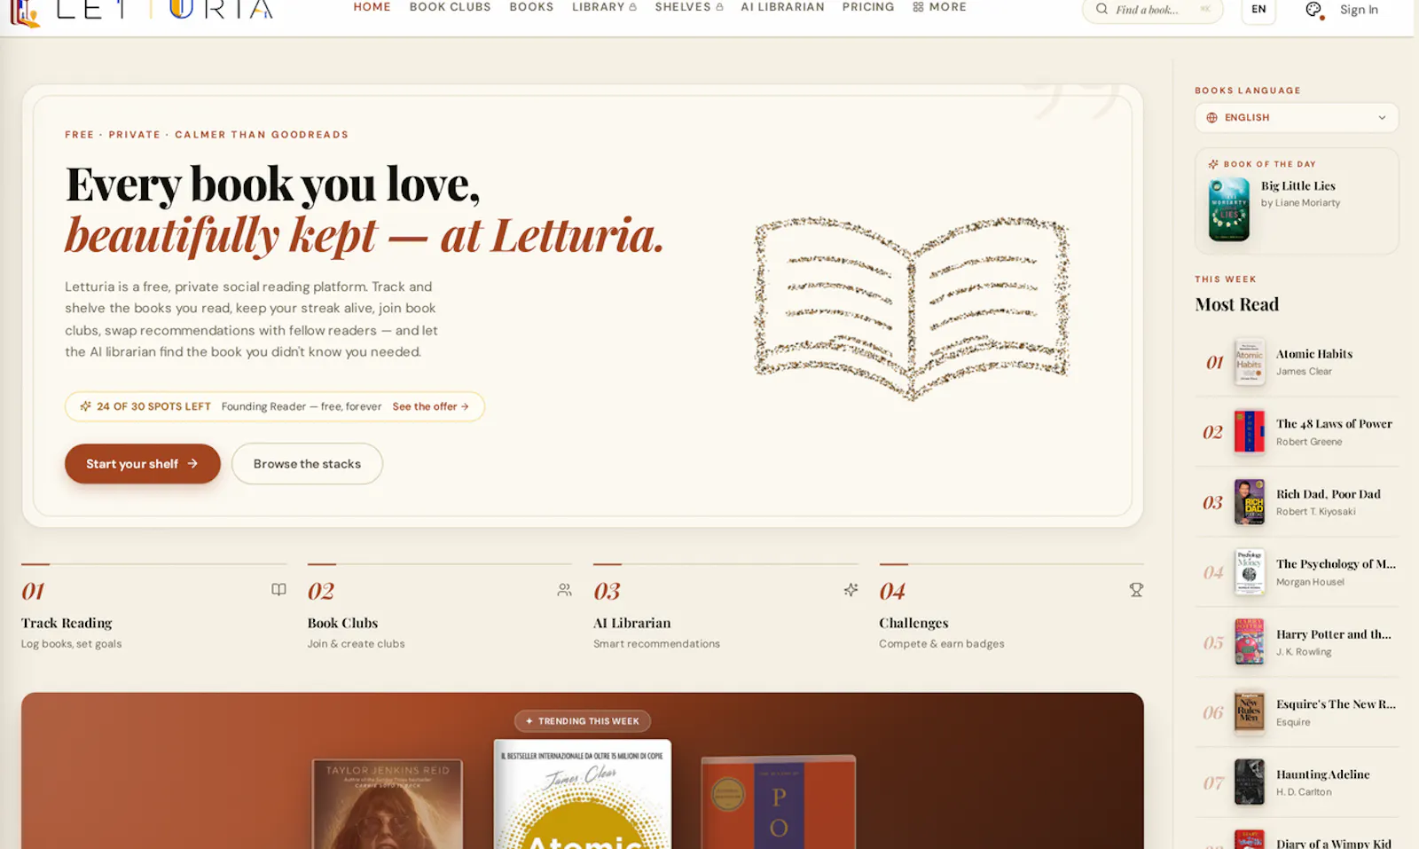This screenshot has width=1419, height=849.
Task: Open The Psychology of M... entry
Action: 1336,564
